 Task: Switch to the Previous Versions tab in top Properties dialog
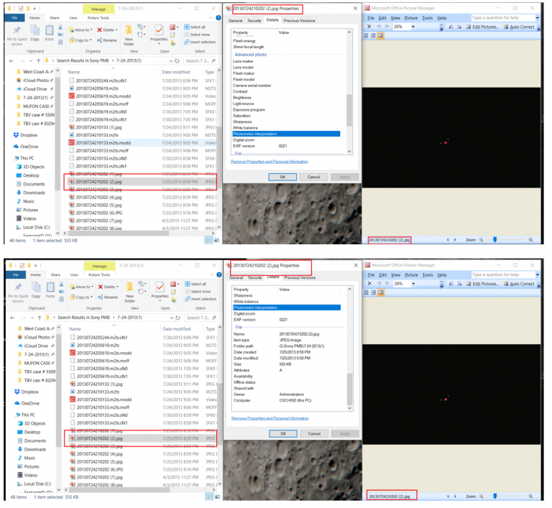[x=300, y=21]
